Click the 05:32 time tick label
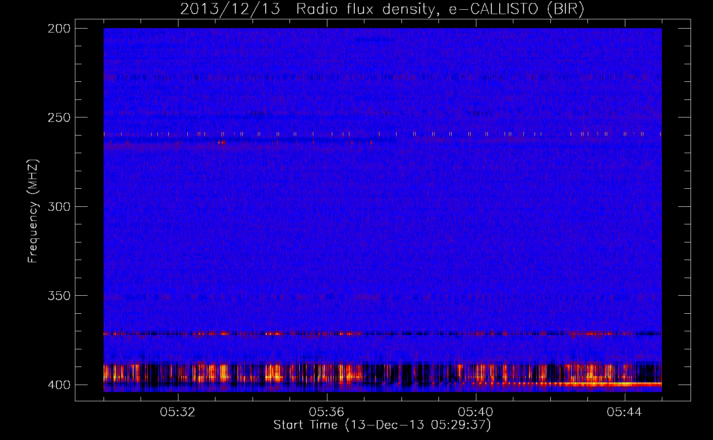This screenshot has width=713, height=440. (x=178, y=412)
